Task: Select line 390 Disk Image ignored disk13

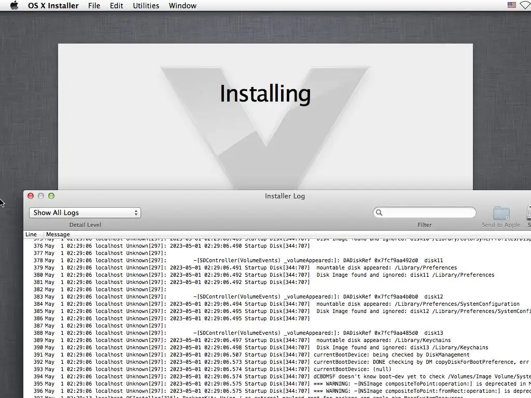Action: [x=277, y=348]
